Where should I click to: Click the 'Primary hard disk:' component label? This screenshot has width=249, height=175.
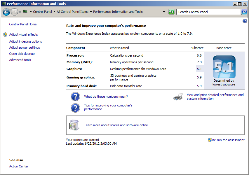pos(82,86)
